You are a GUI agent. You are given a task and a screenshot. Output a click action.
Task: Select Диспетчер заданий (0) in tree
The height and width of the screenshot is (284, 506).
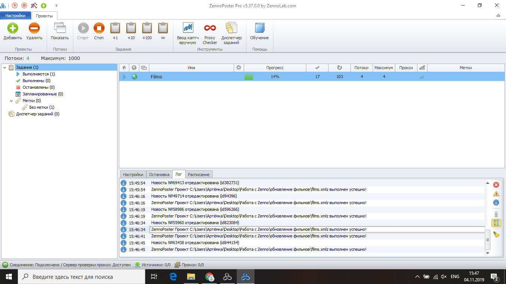tap(37, 114)
